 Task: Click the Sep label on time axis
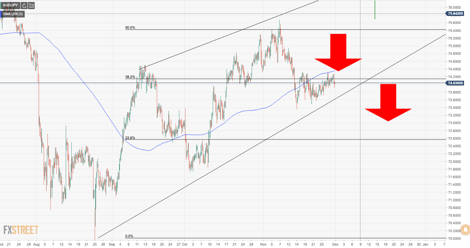click(112, 244)
